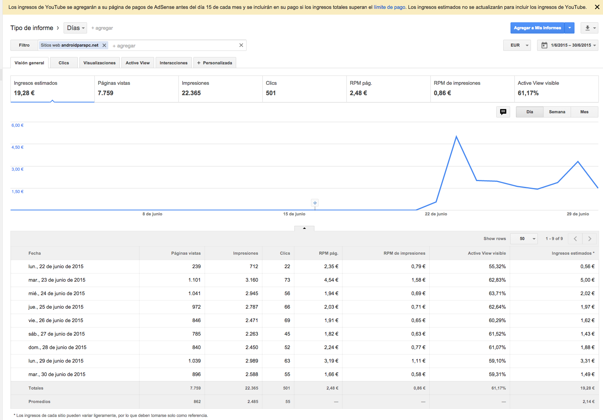Switch to the Visión general tab
The width and height of the screenshot is (603, 420).
tap(29, 63)
